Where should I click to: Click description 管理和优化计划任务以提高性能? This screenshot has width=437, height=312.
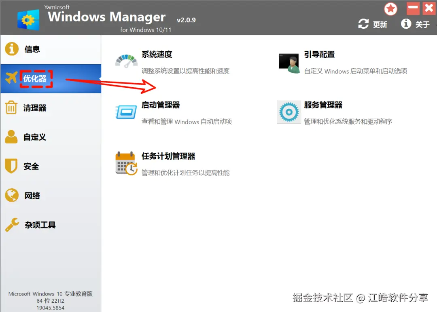(185, 173)
